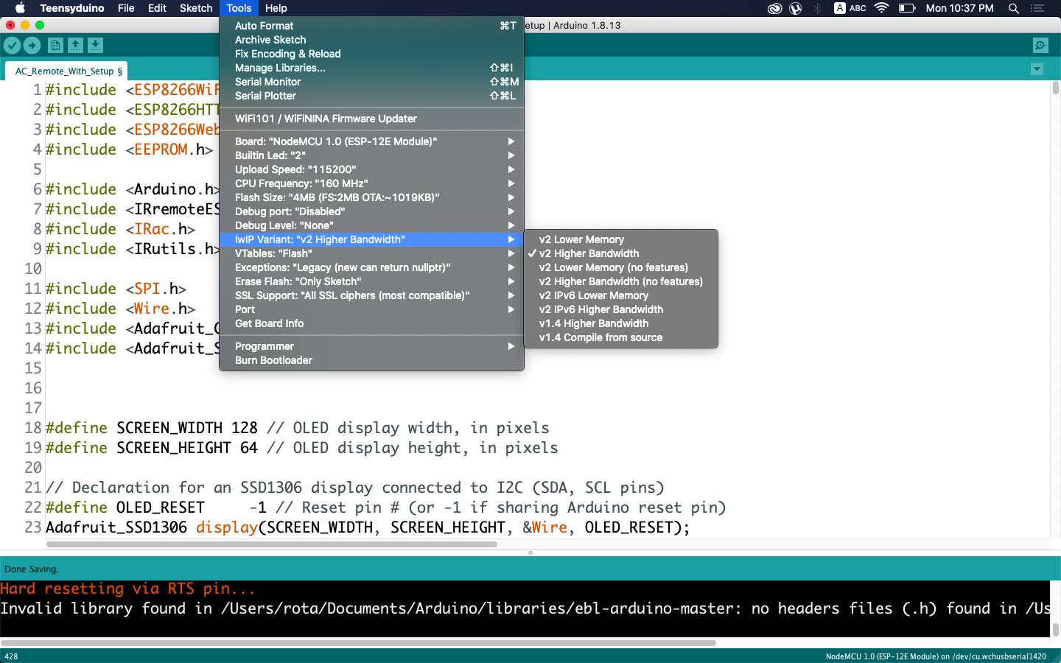Choose Archive Sketch
This screenshot has height=663, width=1061.
click(371, 40)
